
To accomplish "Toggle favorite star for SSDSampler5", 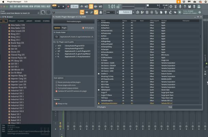I will [x=99, y=90].
